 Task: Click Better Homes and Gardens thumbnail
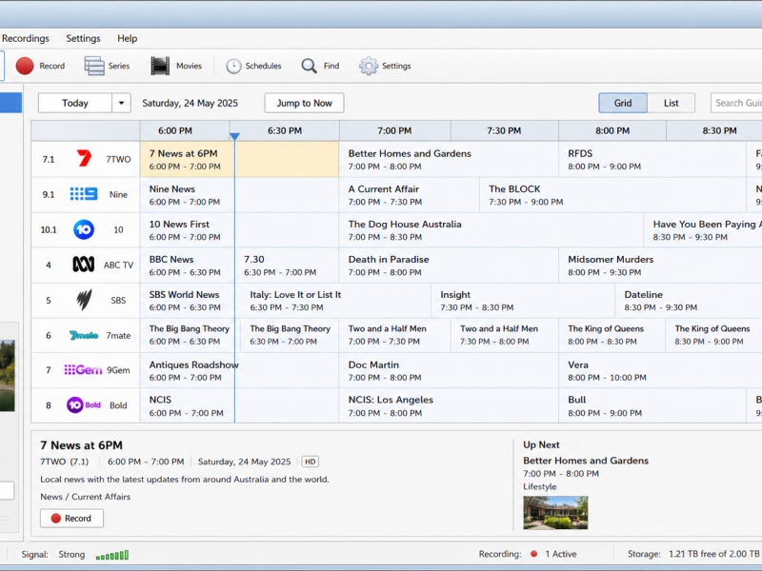point(555,512)
